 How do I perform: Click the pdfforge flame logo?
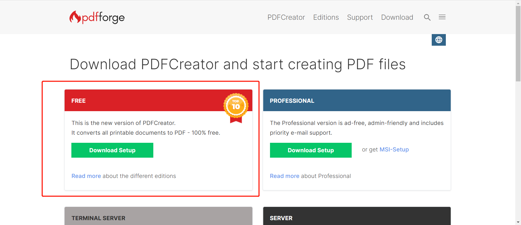[x=75, y=17]
